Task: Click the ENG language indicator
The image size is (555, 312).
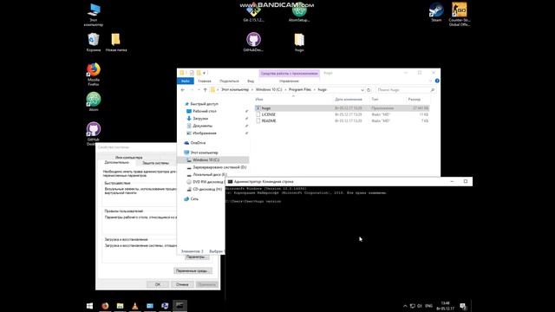Action: pos(429,306)
